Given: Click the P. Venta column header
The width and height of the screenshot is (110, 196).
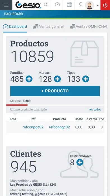Looking at the screenshot, I should click(91, 119).
